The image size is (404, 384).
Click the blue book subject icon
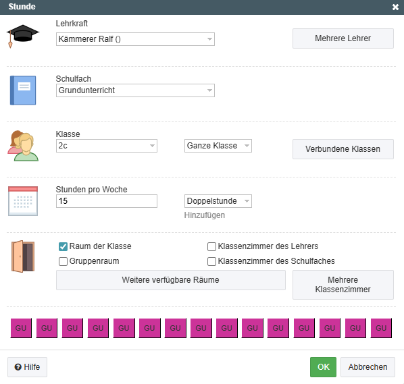click(x=23, y=90)
